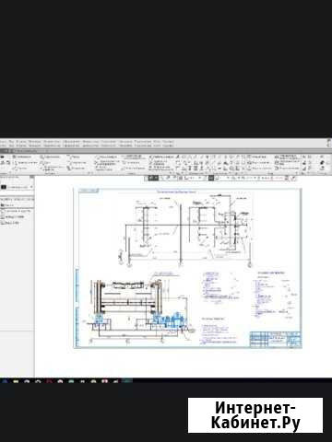This screenshot has height=442, width=332.
Task: Open dropdown arrow beside the black swatch field
Action: [x=31, y=187]
